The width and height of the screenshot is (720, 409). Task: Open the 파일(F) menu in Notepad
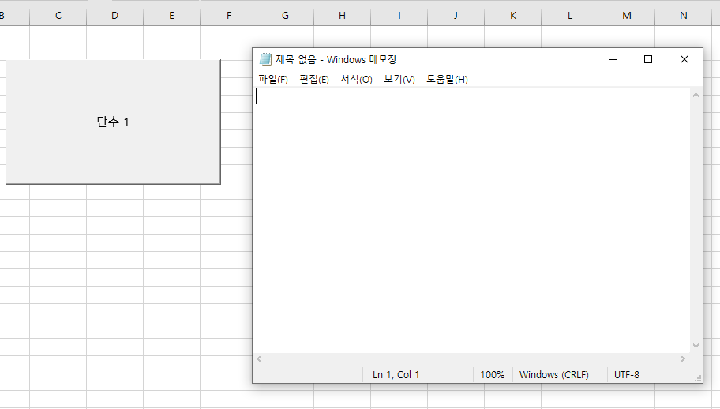[x=272, y=80]
